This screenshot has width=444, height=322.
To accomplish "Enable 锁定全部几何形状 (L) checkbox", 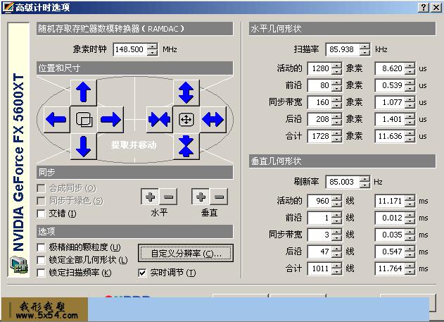I will tap(41, 260).
